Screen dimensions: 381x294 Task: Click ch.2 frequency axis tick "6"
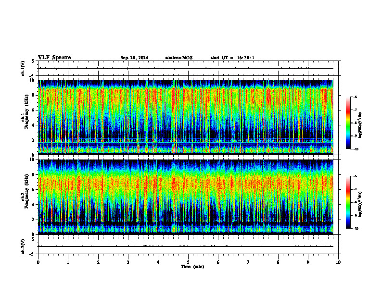(x=34, y=190)
